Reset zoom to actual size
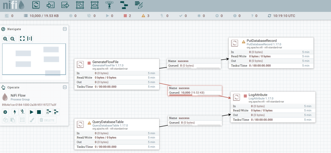331x153 pixels. coord(30,39)
